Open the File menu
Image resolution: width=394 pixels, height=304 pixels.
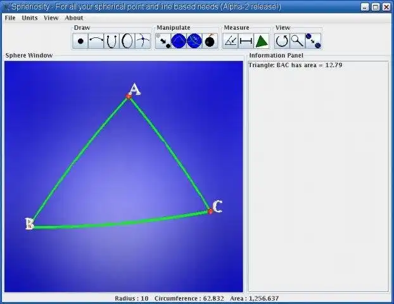[10, 18]
